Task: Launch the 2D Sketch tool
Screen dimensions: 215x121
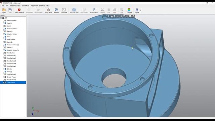Action: pos(64,10)
